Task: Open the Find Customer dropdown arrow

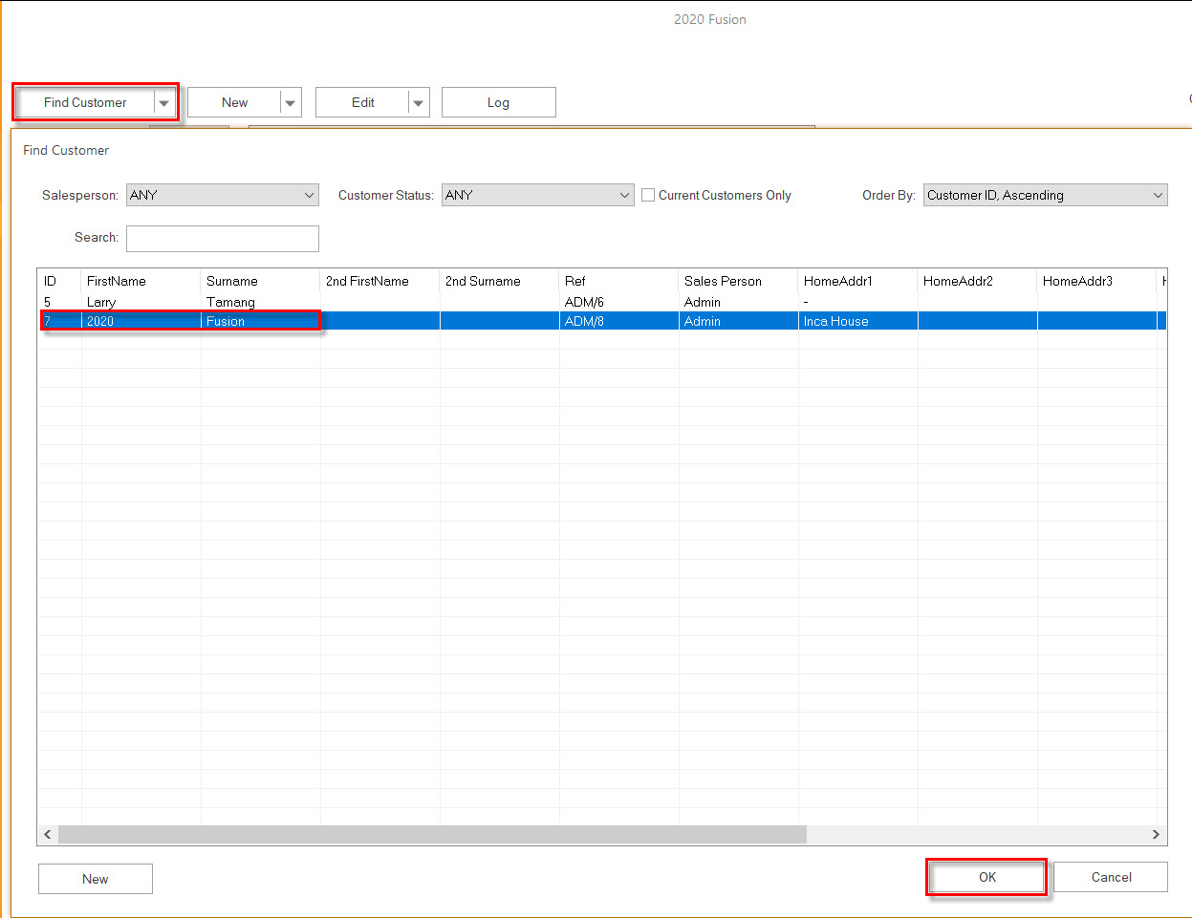Action: pos(164,102)
